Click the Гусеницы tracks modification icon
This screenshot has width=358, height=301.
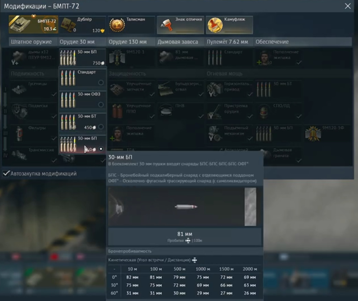coord(19,89)
